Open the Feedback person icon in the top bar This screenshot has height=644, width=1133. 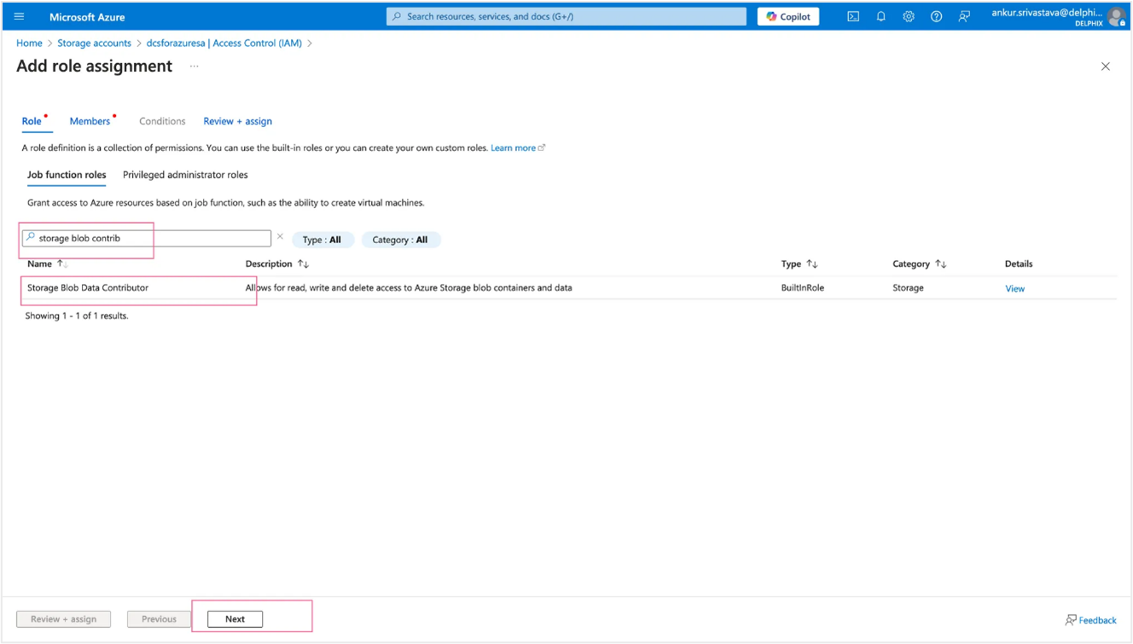tap(964, 15)
